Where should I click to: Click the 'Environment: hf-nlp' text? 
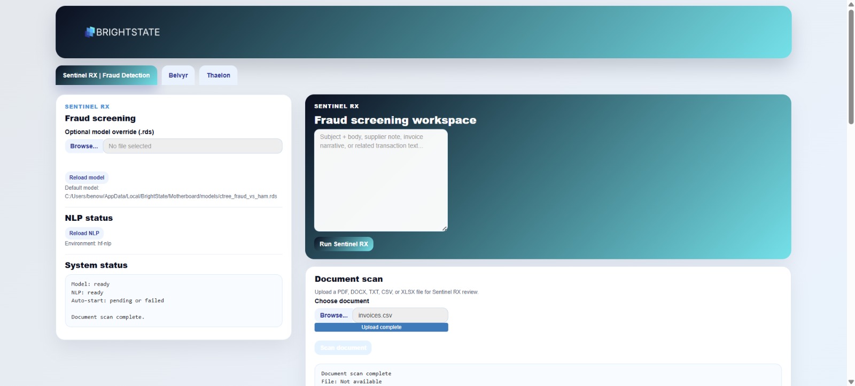(x=88, y=243)
